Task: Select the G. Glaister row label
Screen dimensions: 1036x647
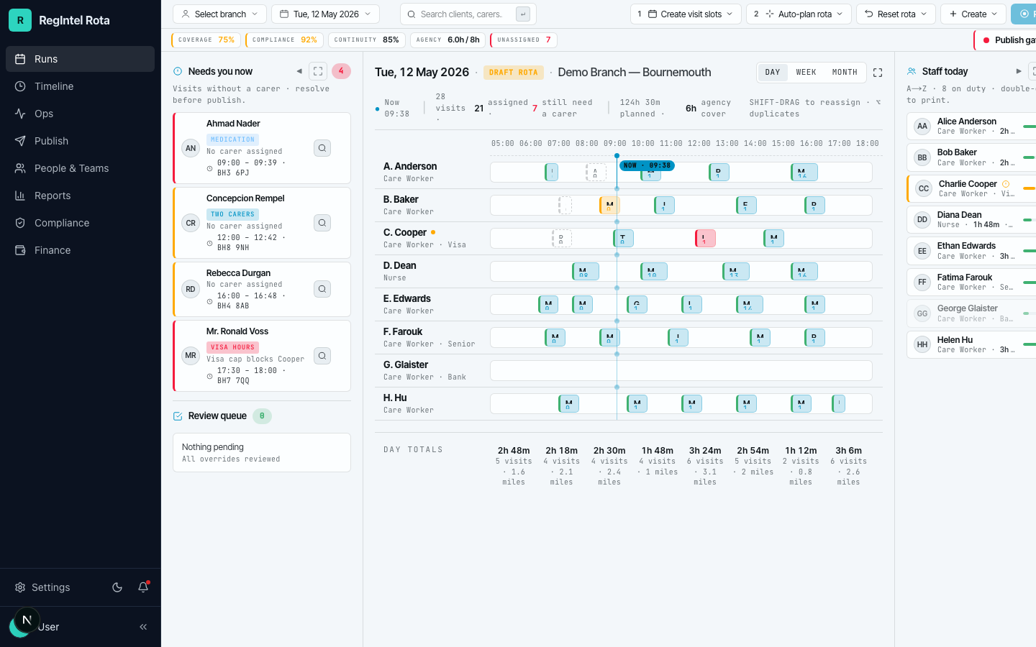Action: 424,370
